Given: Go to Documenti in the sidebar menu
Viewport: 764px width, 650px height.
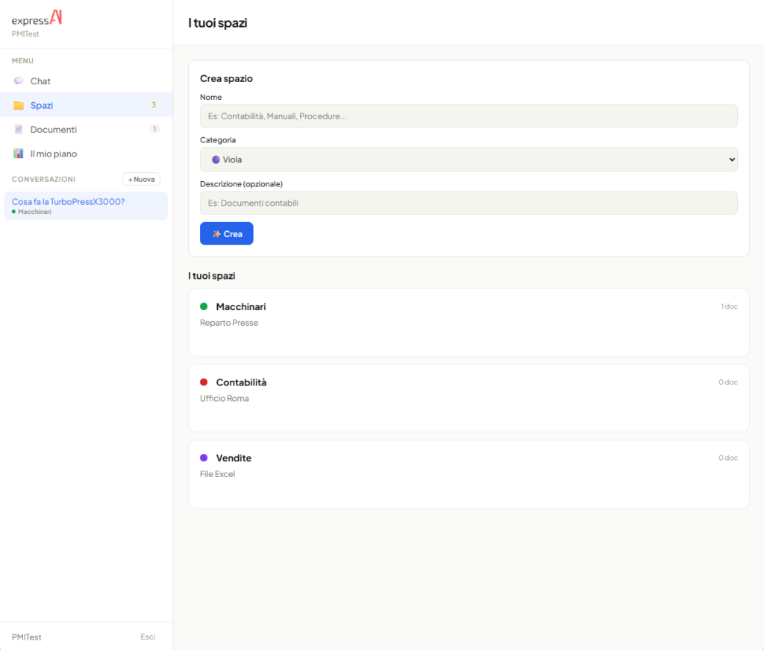Looking at the screenshot, I should (54, 130).
